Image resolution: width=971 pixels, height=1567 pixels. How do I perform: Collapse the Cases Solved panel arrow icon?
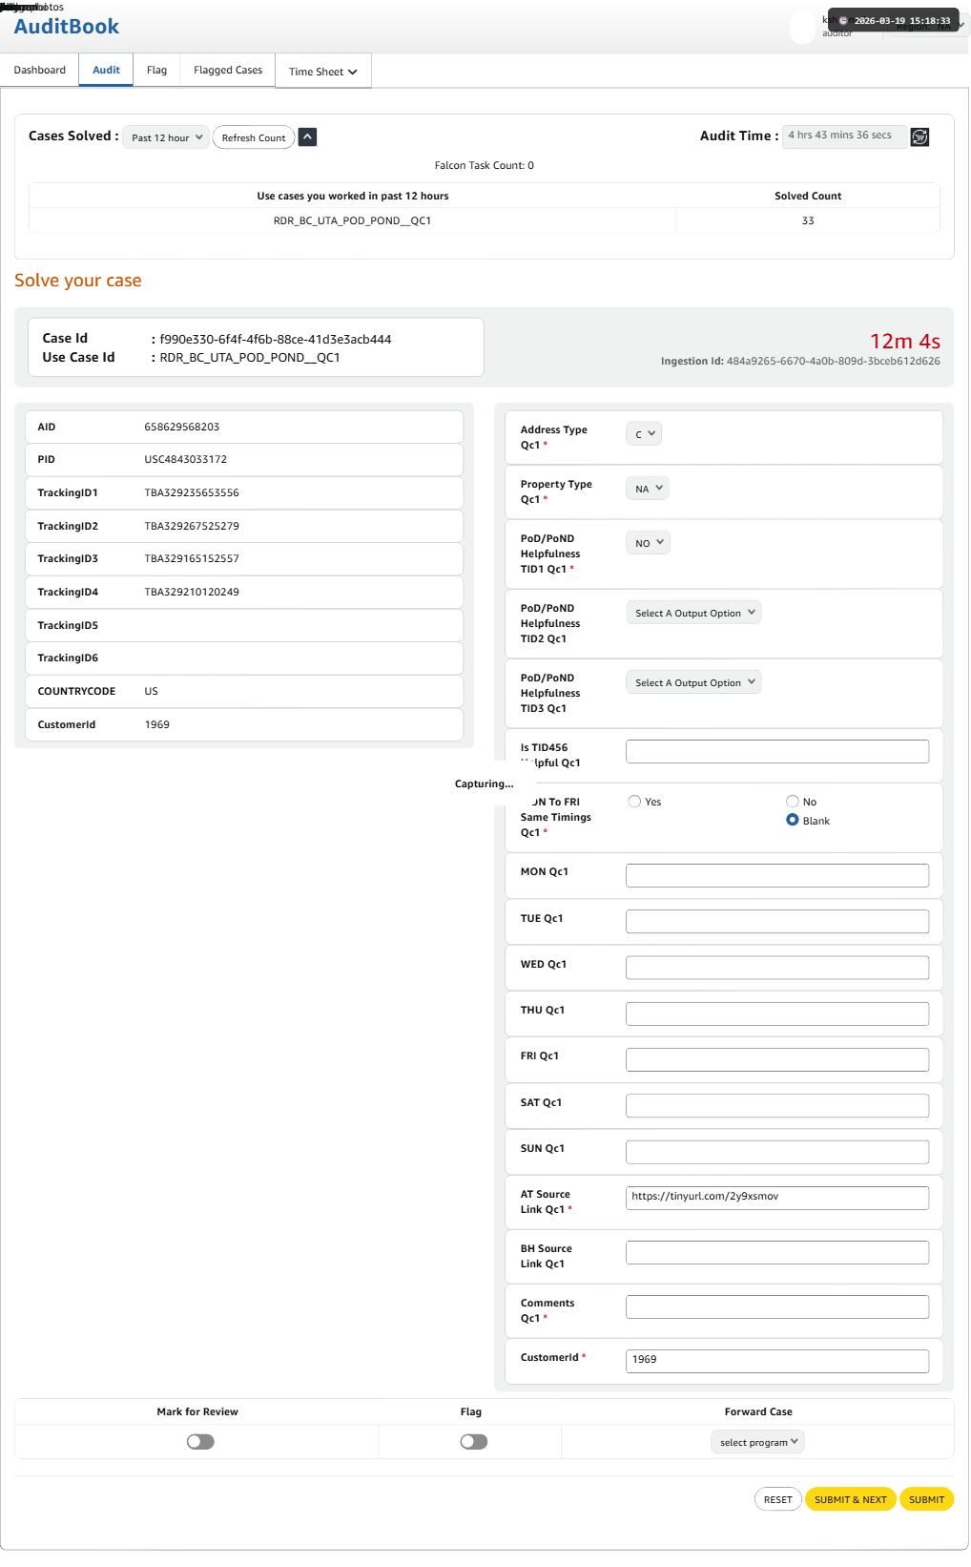(307, 137)
